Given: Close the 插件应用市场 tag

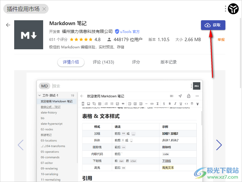Looking at the screenshot, I should (44, 9).
